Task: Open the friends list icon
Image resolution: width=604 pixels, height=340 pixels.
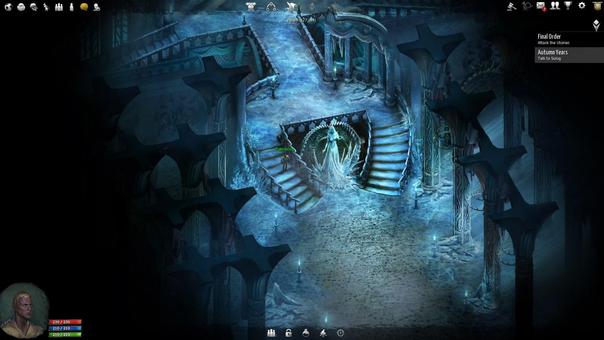Action: point(555,6)
